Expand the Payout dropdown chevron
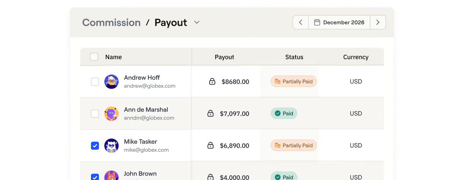464x180 pixels. [197, 22]
